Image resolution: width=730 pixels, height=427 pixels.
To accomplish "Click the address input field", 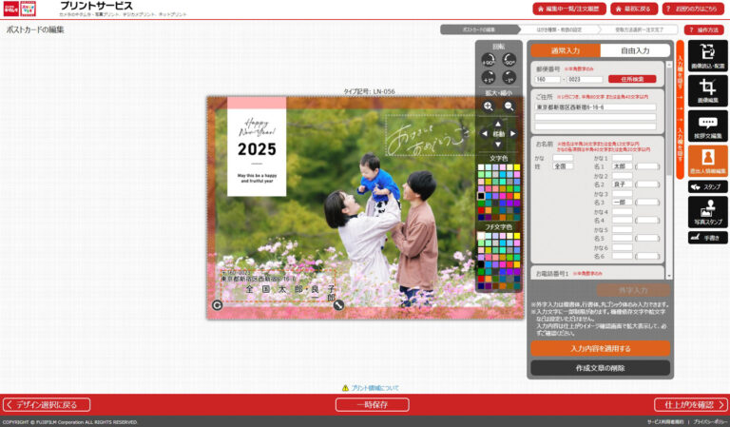I will click(594, 107).
